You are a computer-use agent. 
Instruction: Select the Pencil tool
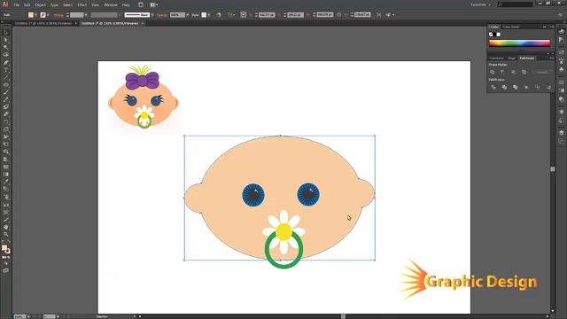click(6, 99)
